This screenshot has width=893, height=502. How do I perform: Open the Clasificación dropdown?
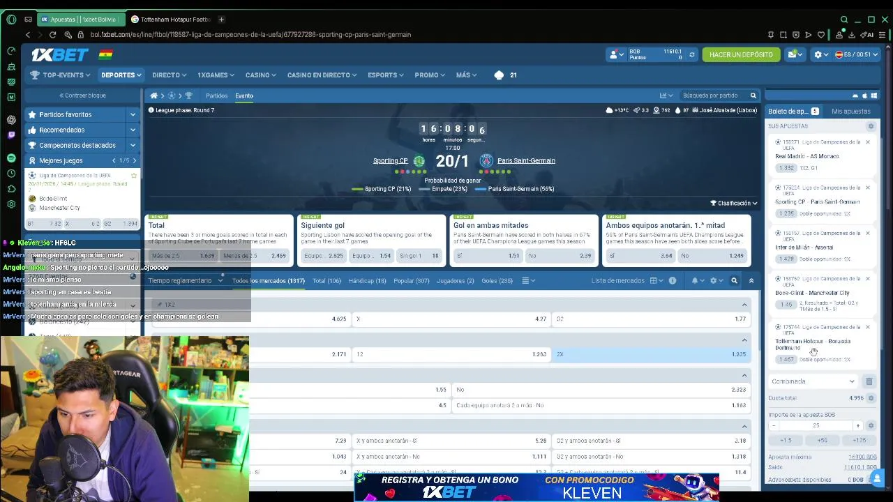click(x=733, y=203)
